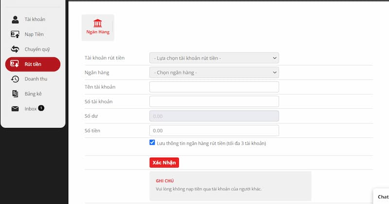
Task: Click the Tài khoản person icon
Action: point(15,19)
